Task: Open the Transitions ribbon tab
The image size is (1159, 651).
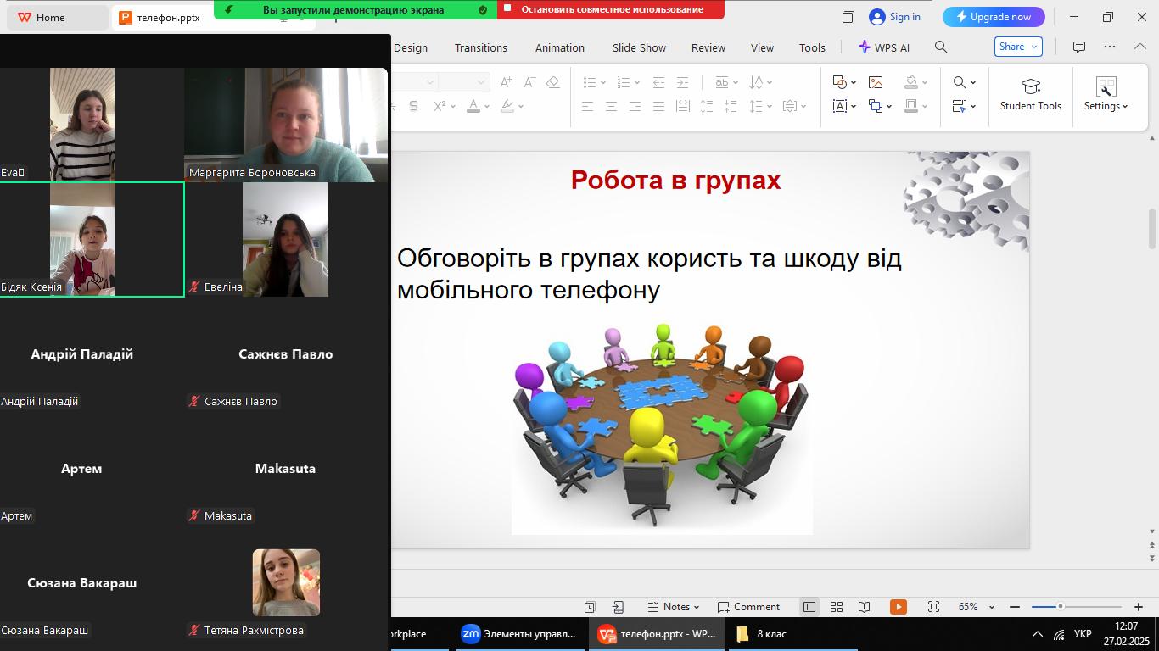Action: pos(480,47)
